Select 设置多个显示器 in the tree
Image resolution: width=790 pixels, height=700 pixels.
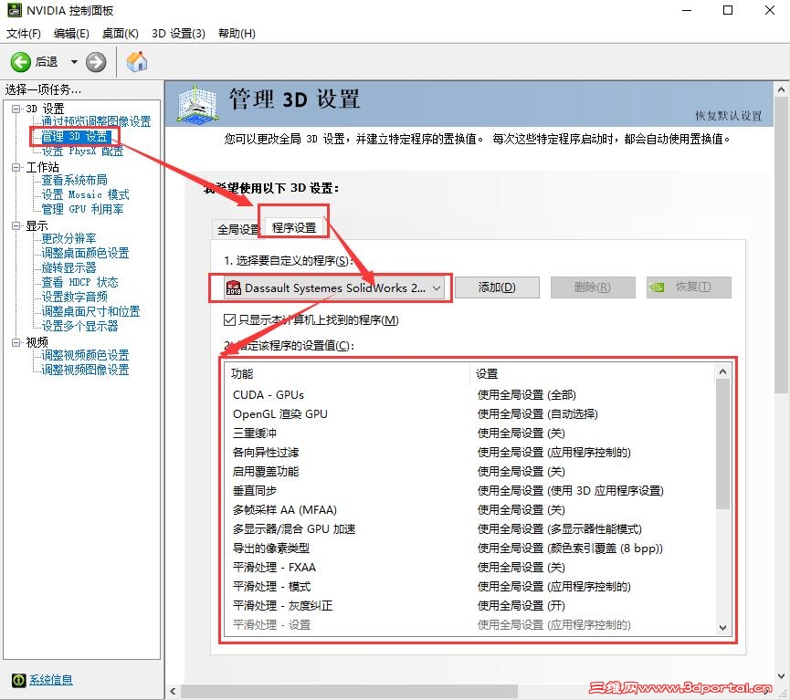[79, 327]
